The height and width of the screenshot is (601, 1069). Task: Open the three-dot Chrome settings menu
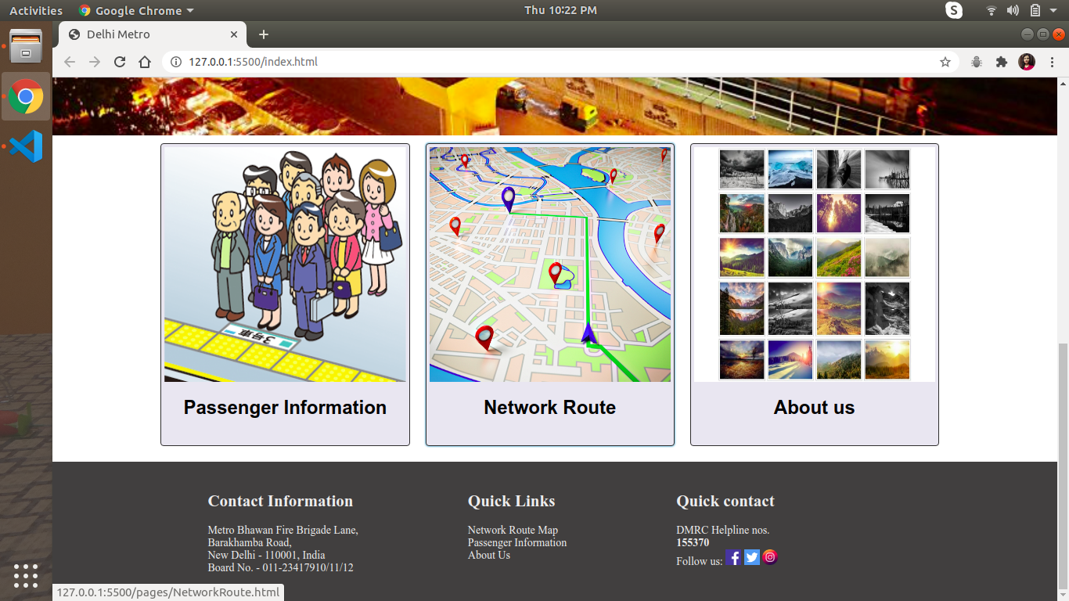[1052, 61]
